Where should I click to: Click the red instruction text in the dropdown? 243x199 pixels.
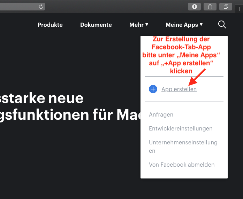181,55
